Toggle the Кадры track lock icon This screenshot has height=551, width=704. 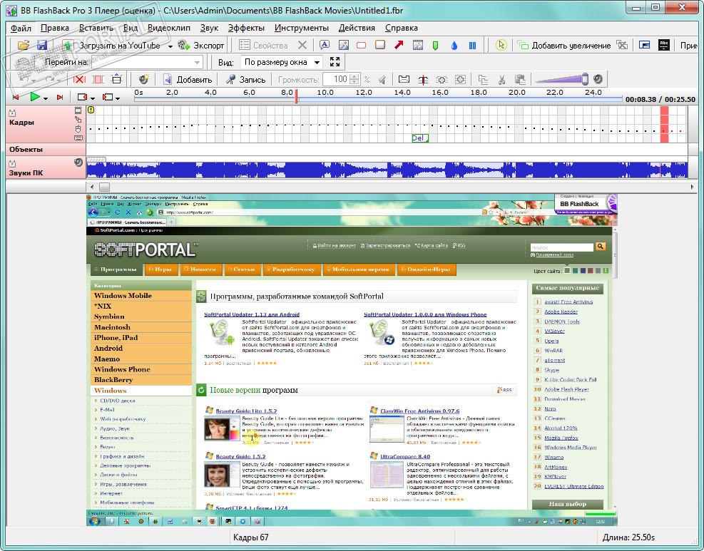point(12,113)
